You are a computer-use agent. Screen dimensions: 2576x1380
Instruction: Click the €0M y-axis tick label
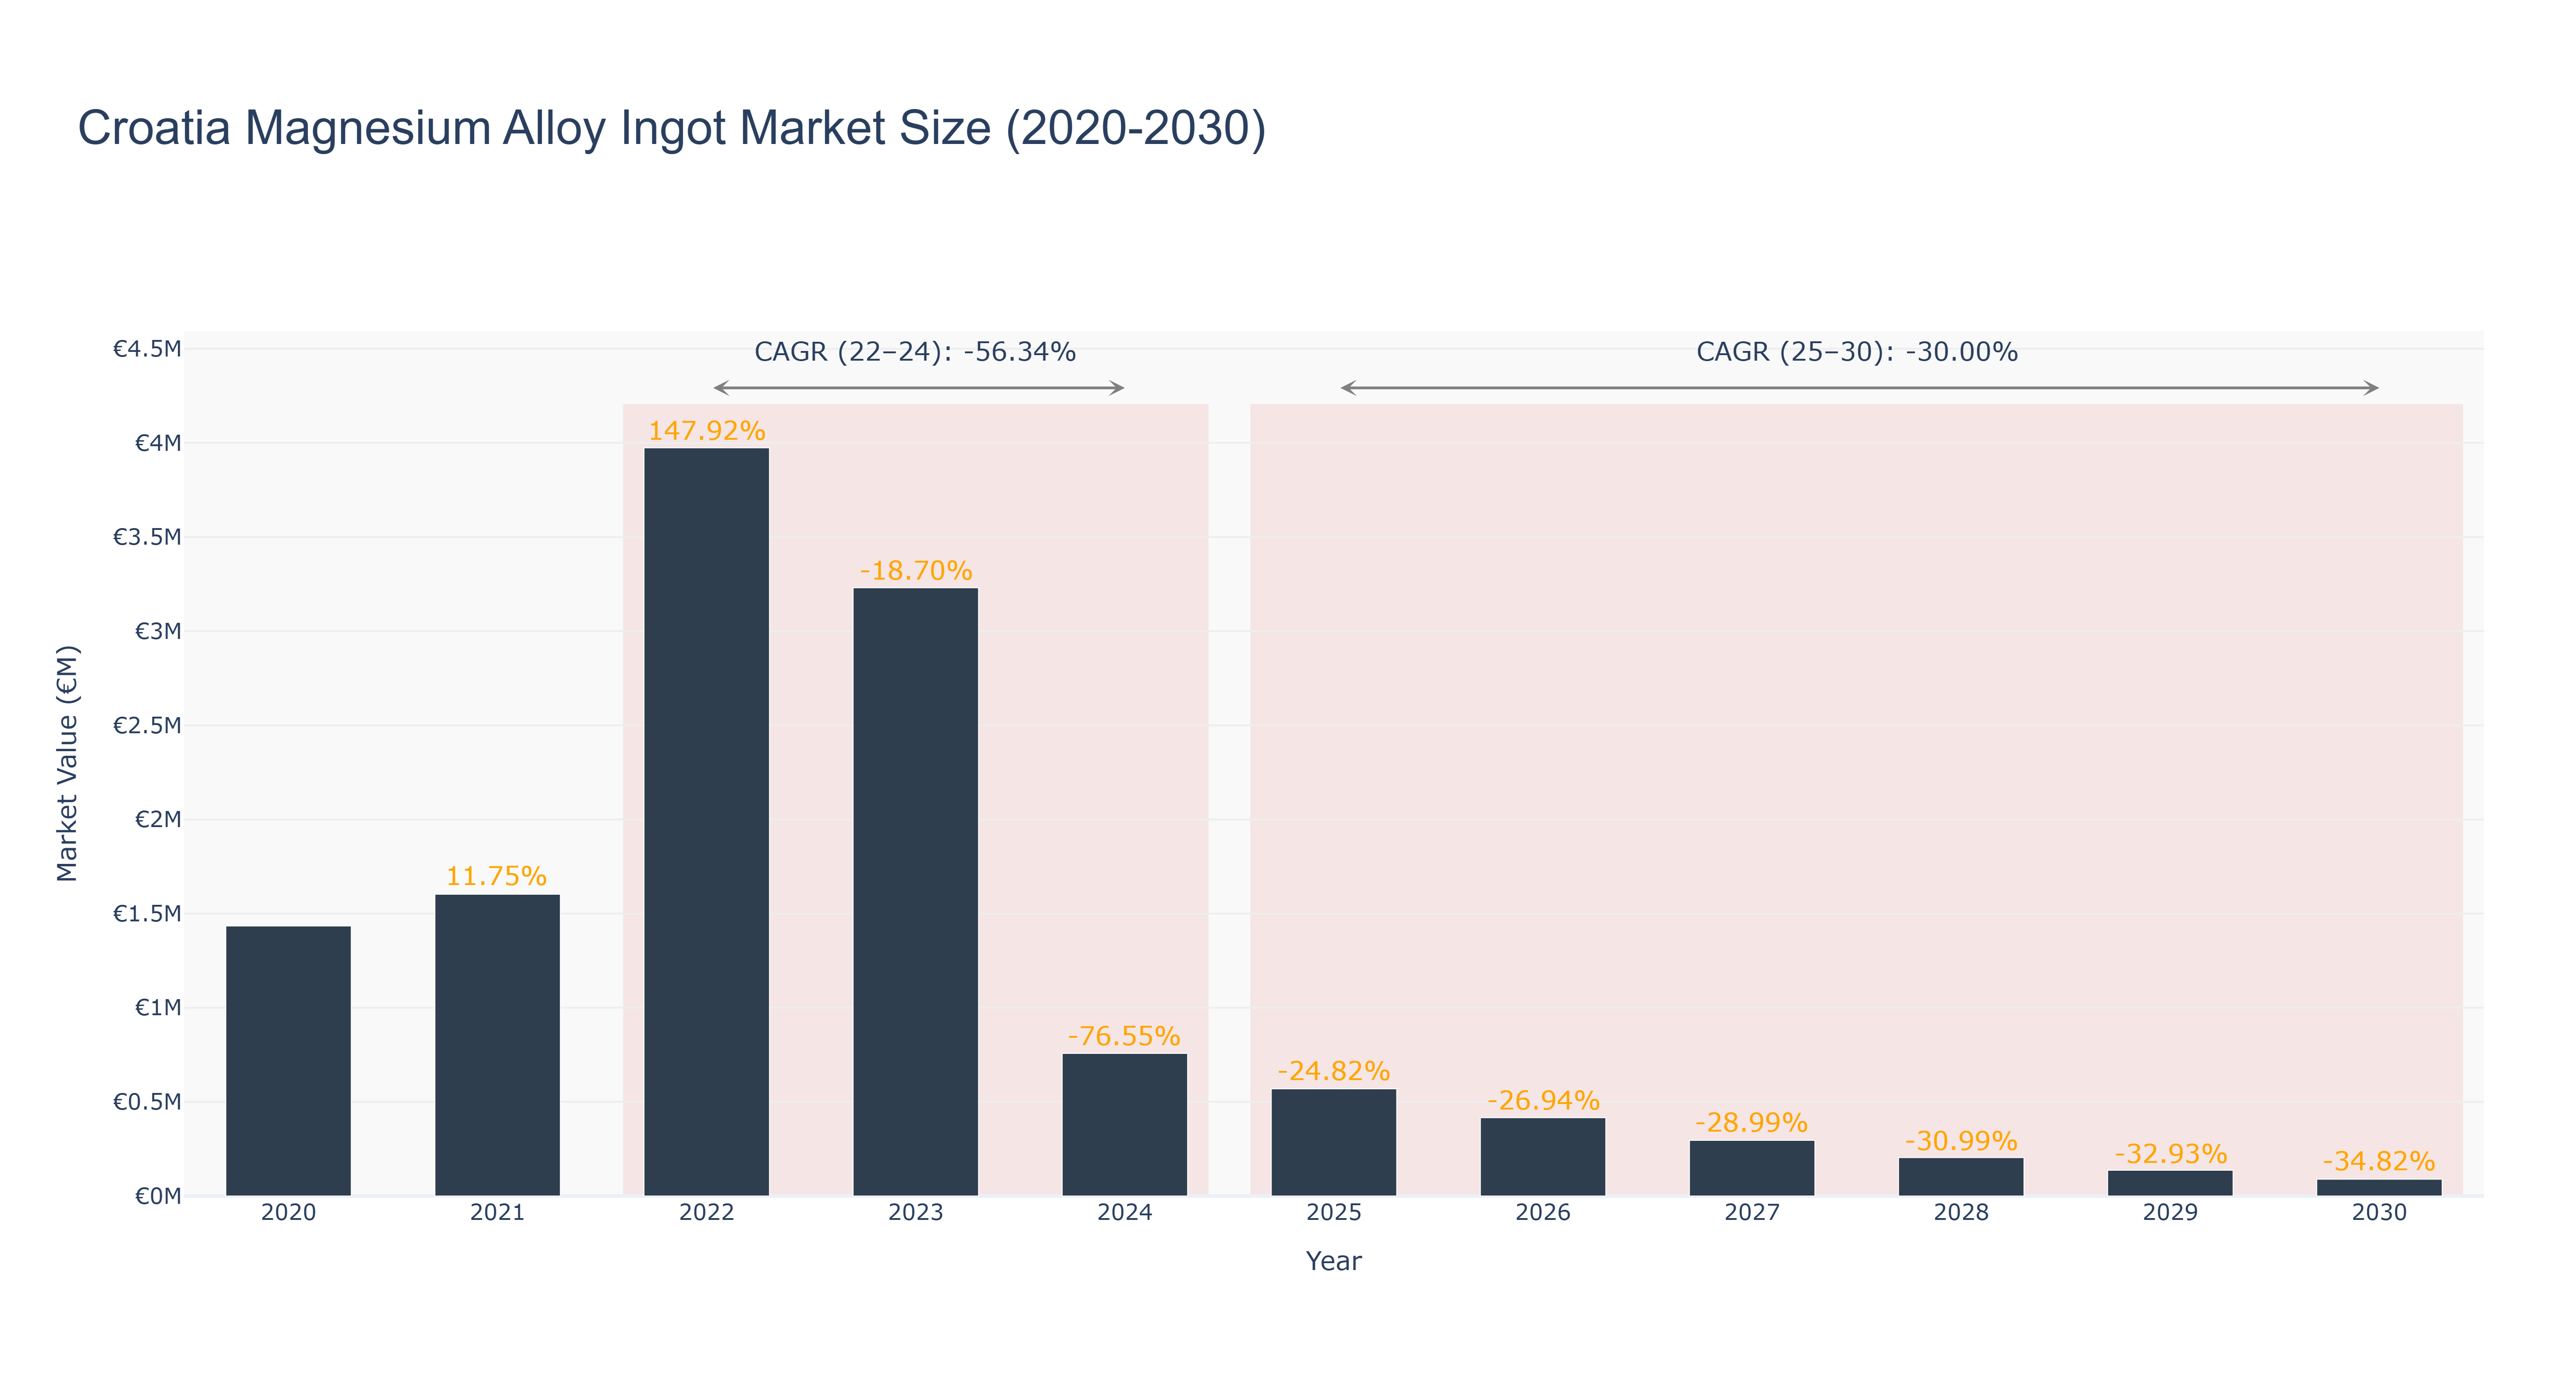click(x=158, y=1196)
